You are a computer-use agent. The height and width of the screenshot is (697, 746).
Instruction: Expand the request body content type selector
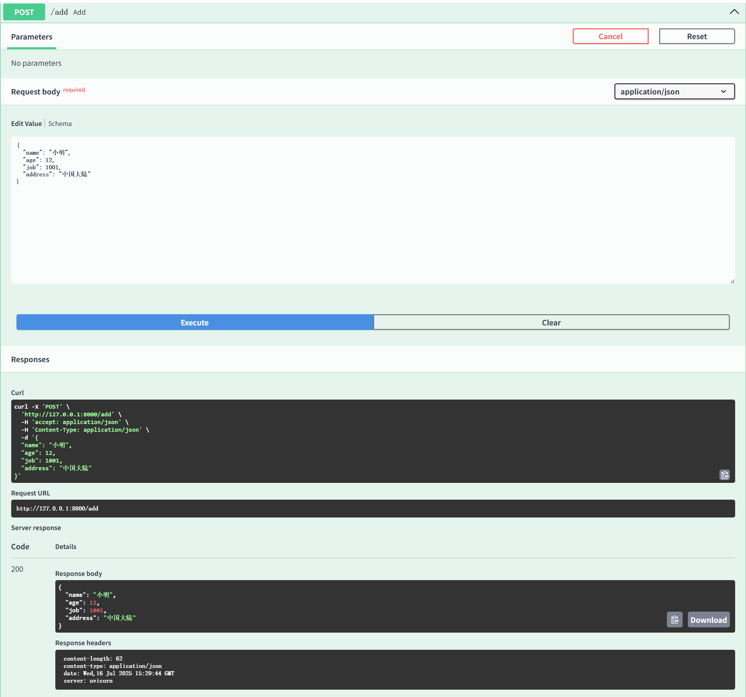(674, 91)
